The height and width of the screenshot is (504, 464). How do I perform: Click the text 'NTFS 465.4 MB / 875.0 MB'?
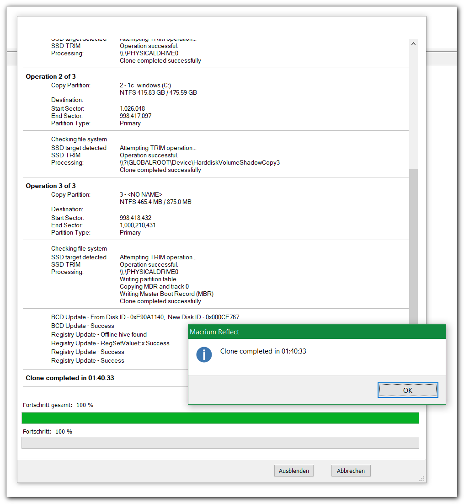pyautogui.click(x=155, y=202)
